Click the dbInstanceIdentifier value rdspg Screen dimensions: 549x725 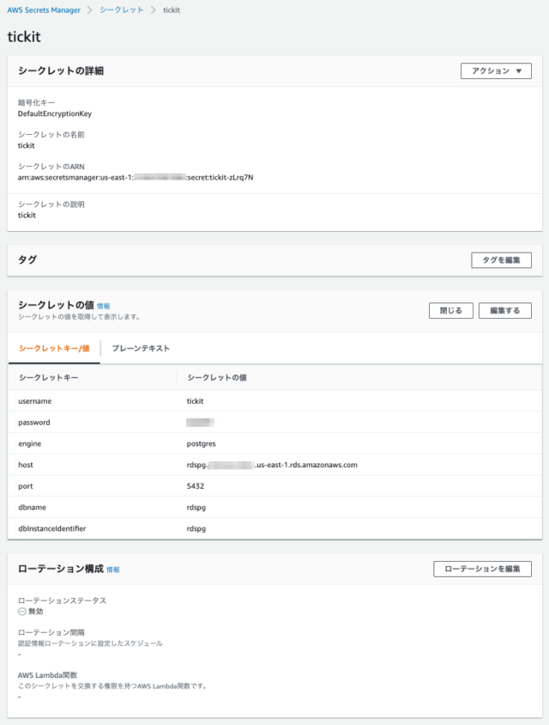click(196, 528)
